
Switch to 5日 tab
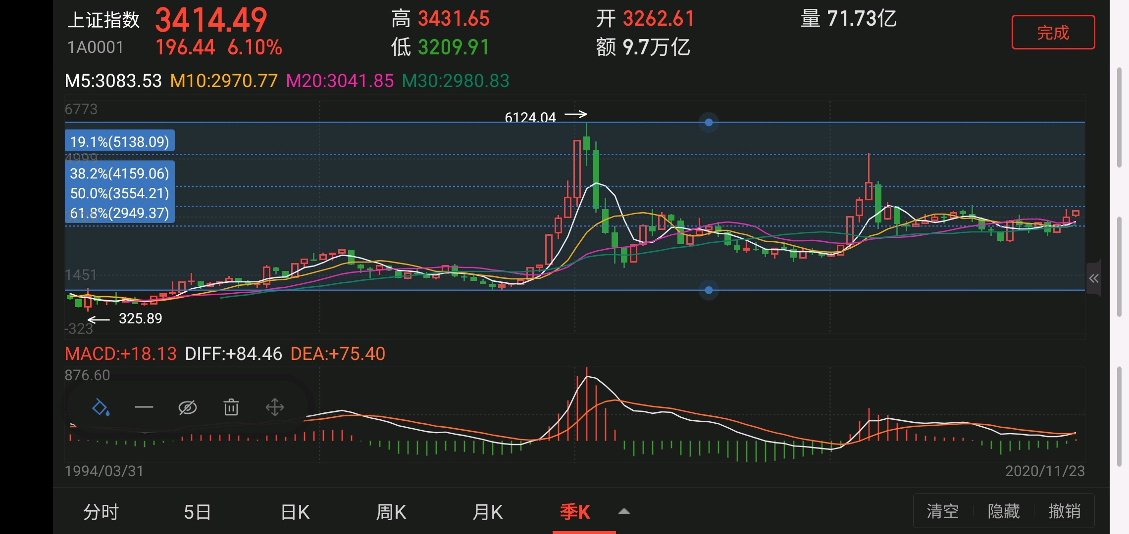tap(198, 512)
